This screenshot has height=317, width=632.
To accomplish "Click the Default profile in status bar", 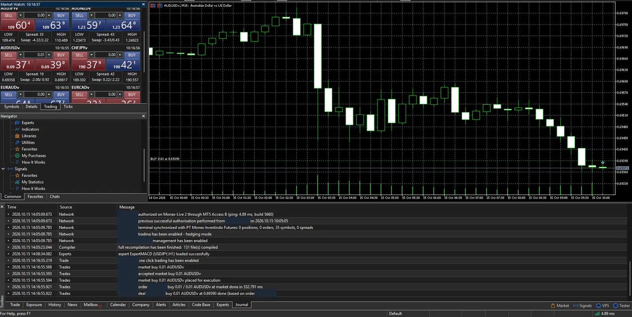I will pos(395,314).
